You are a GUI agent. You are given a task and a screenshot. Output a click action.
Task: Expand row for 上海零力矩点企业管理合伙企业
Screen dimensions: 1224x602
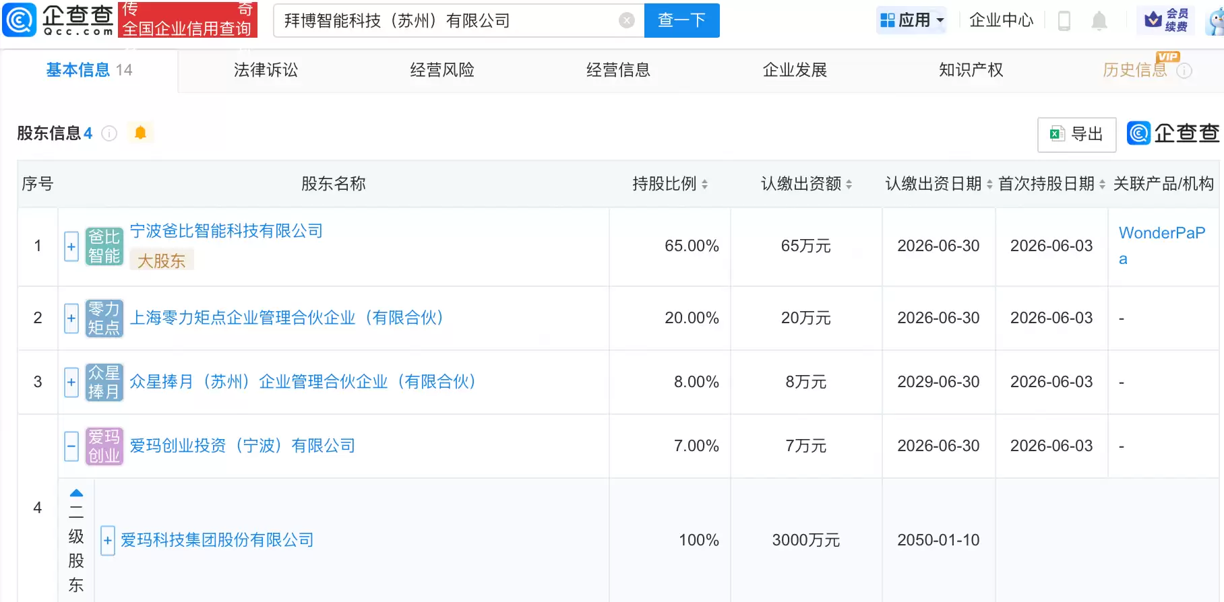[x=71, y=318]
